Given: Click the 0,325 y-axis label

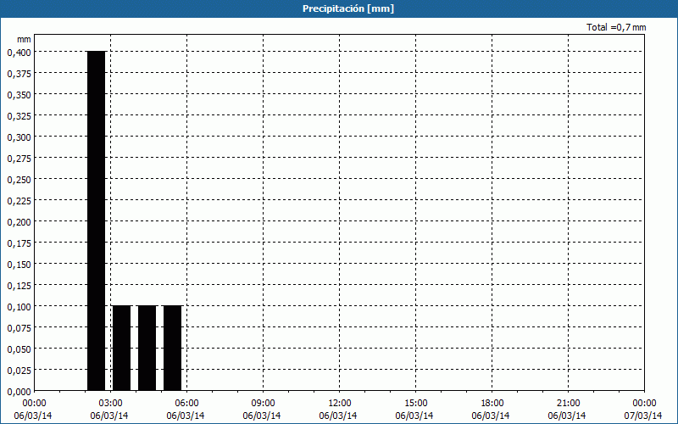Looking at the screenshot, I should coord(19,116).
